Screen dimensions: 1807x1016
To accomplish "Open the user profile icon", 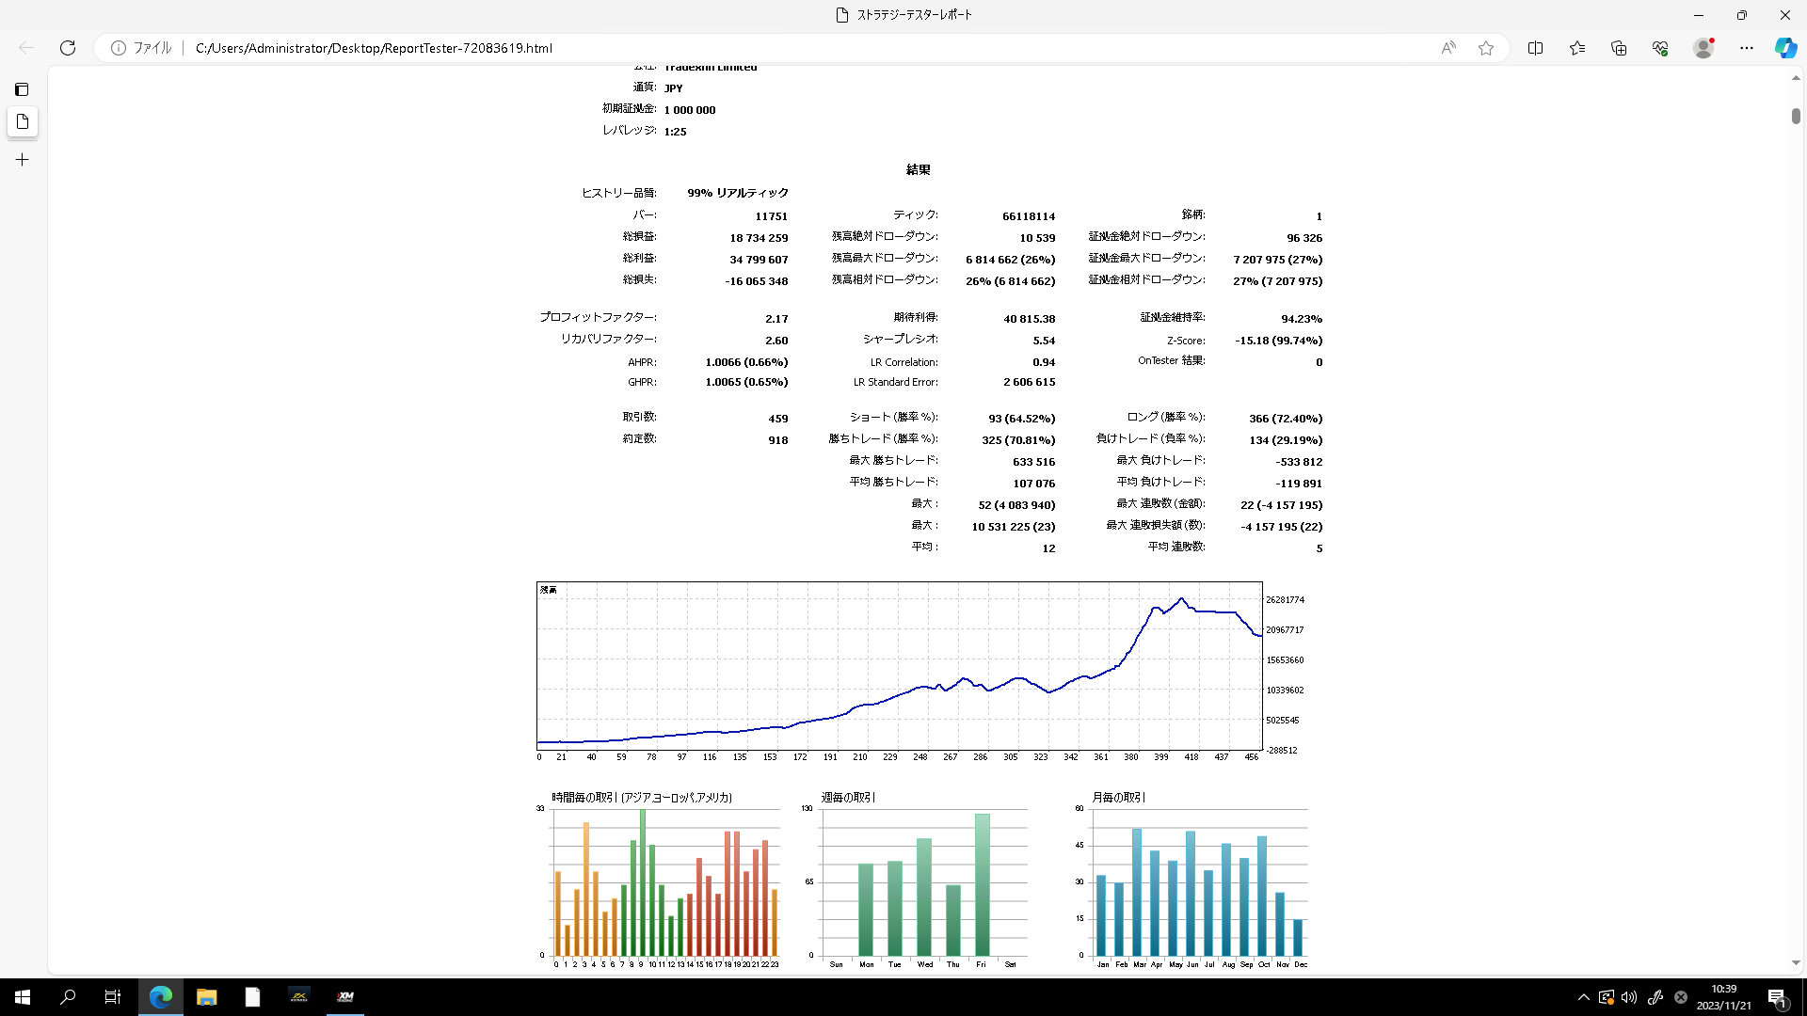I will coord(1703,48).
